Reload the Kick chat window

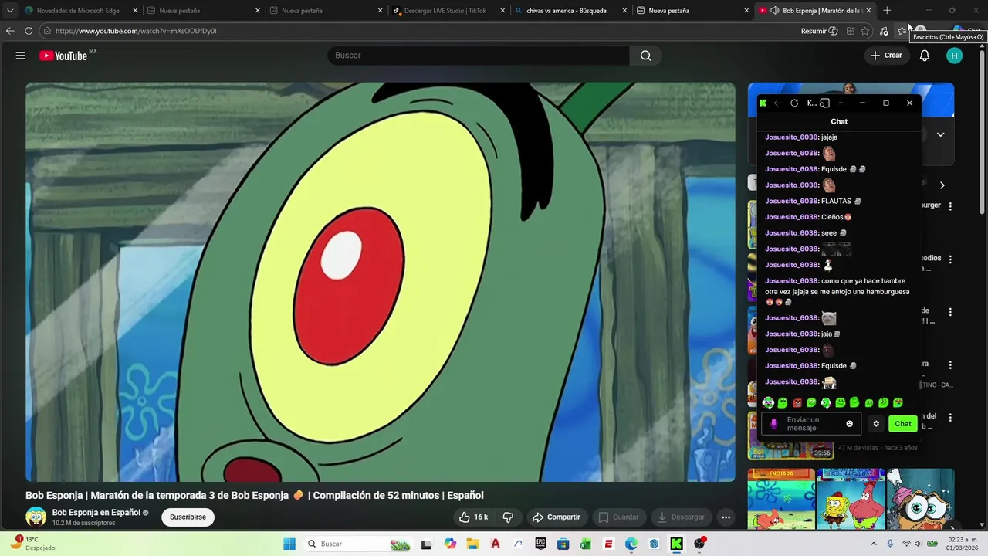tap(794, 103)
